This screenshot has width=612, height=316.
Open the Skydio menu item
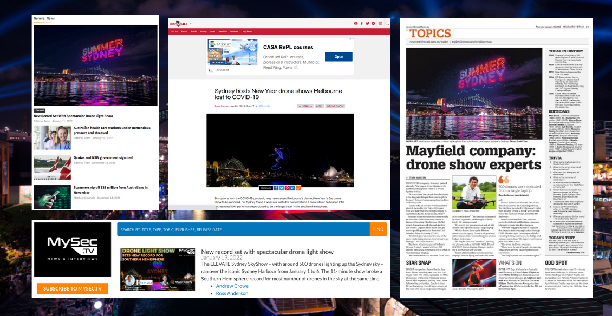[x=193, y=31]
